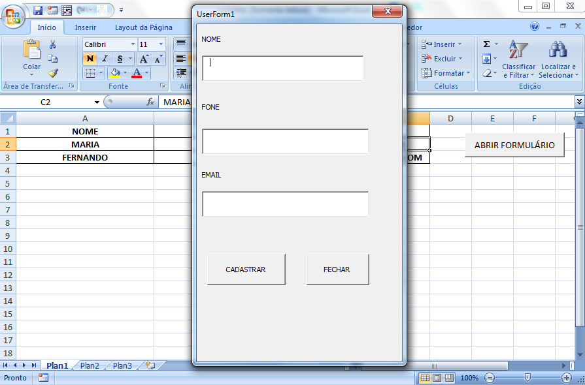Click the Format Painter brush icon
The width and height of the screenshot is (585, 385).
pyautogui.click(x=53, y=73)
